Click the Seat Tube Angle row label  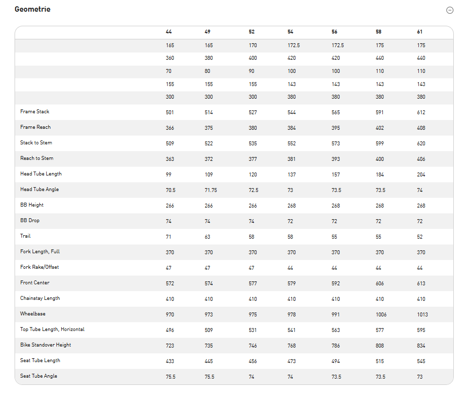pyautogui.click(x=39, y=376)
